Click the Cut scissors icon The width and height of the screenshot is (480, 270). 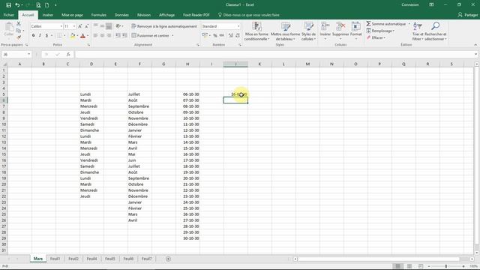coord(18,23)
